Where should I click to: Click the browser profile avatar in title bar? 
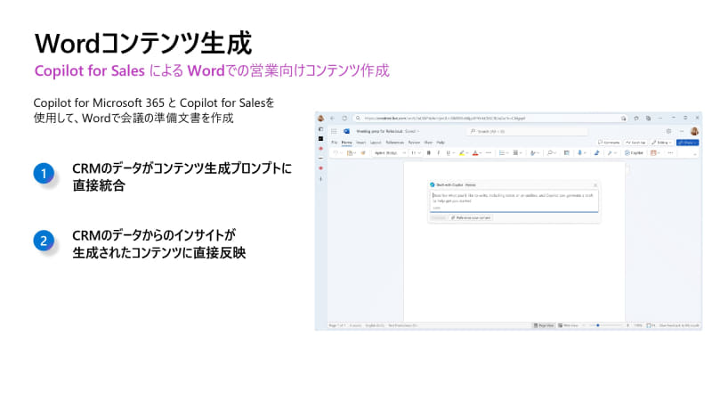320,119
